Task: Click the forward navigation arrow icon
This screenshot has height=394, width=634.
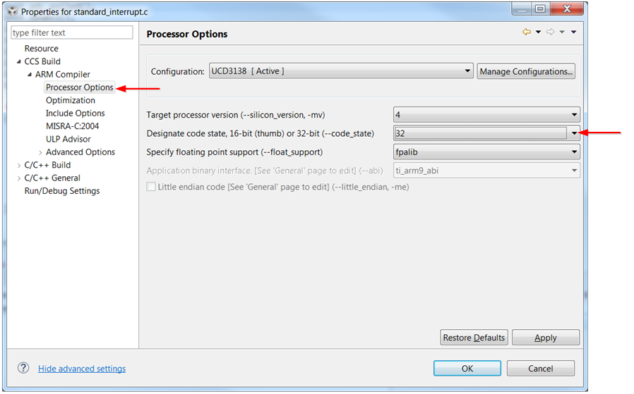Action: (550, 32)
